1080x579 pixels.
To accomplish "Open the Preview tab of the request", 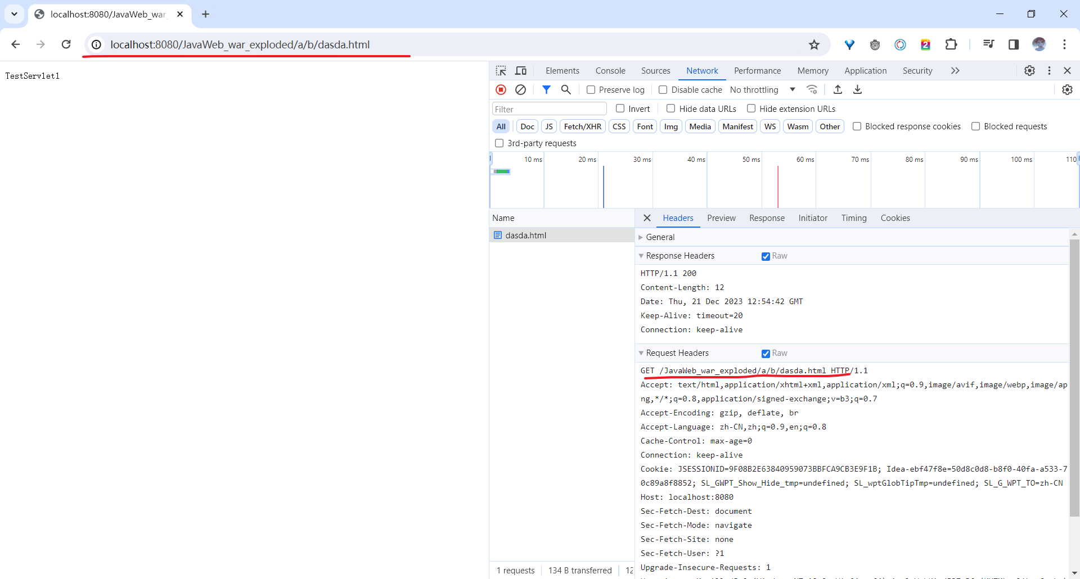I will pyautogui.click(x=721, y=218).
